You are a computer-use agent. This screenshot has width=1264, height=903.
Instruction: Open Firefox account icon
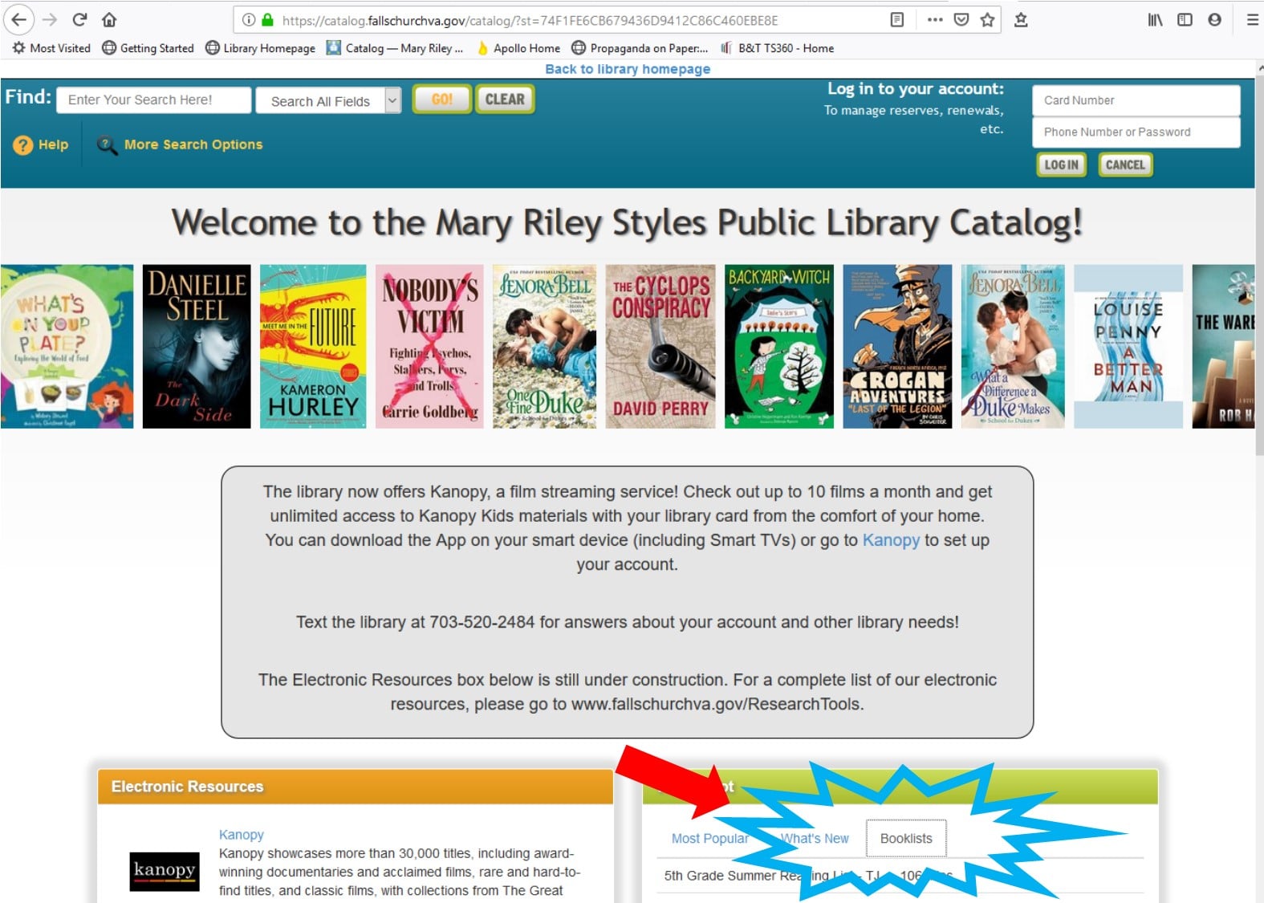point(1214,20)
